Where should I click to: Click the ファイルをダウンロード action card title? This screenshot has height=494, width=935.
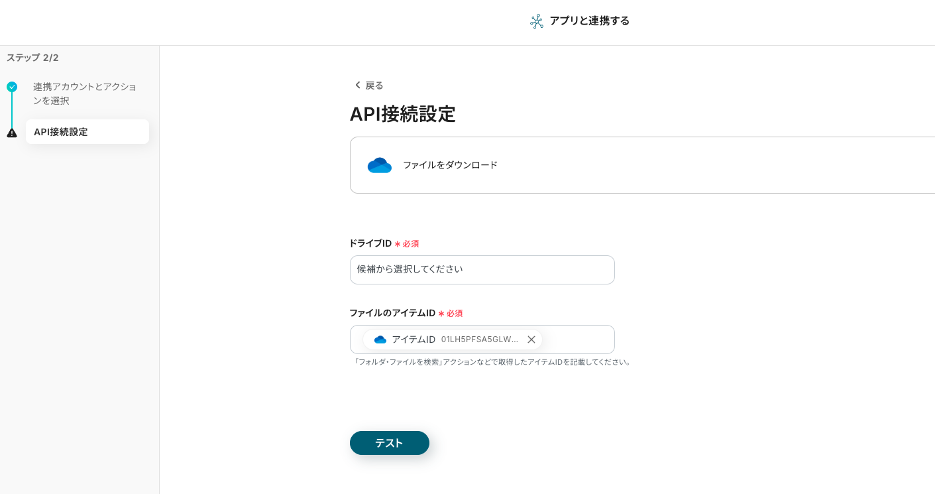[450, 165]
